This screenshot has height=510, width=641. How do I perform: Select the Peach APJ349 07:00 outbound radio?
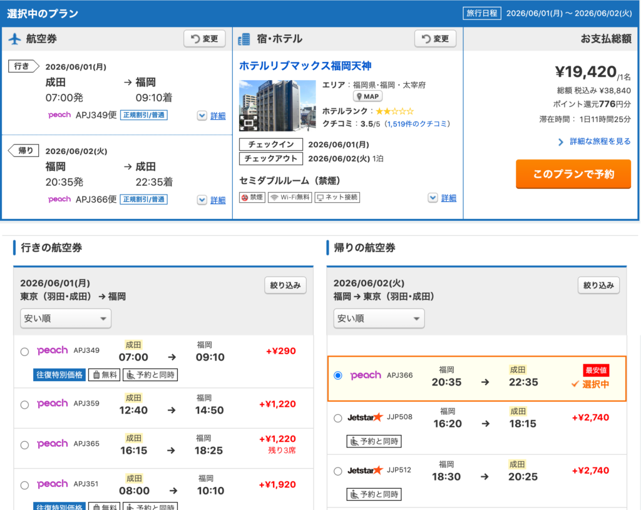[x=24, y=352]
